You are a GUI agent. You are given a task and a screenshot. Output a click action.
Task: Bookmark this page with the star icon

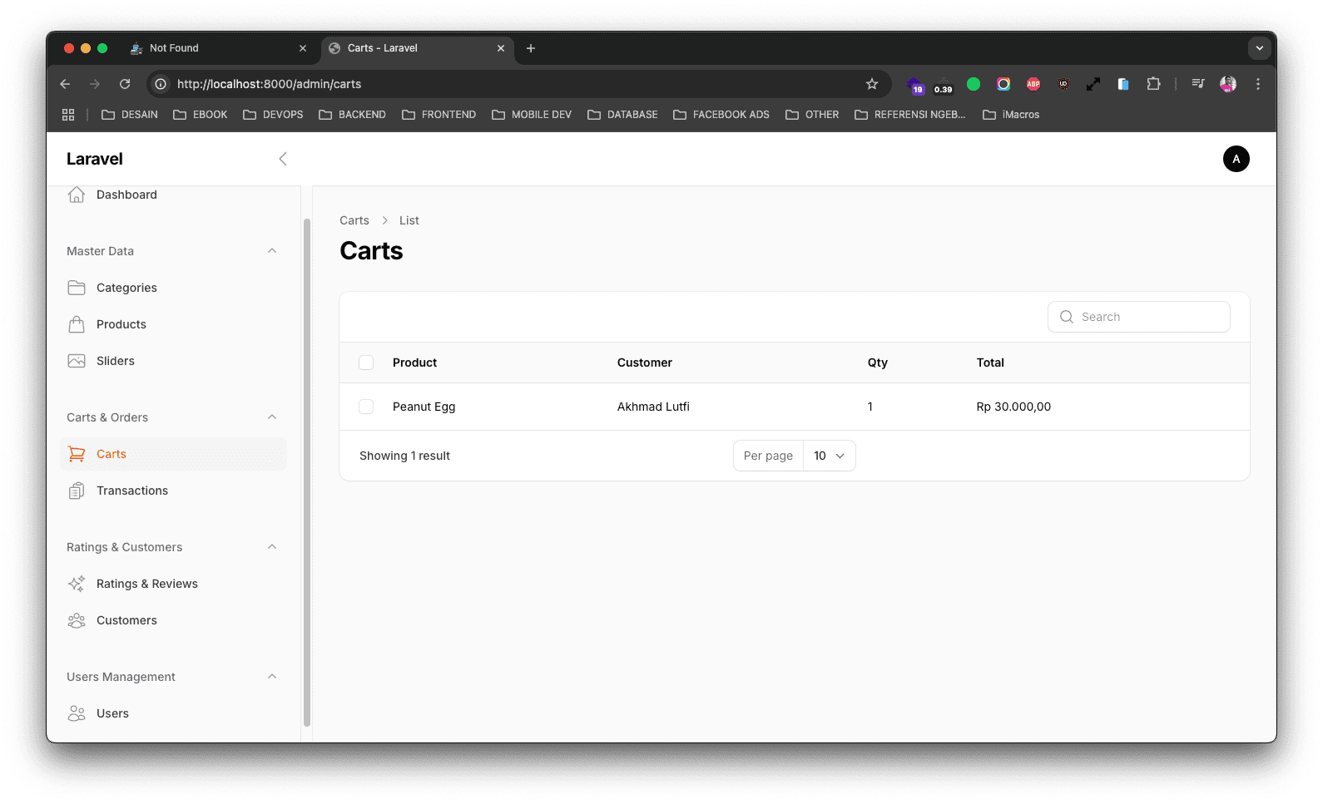[871, 84]
